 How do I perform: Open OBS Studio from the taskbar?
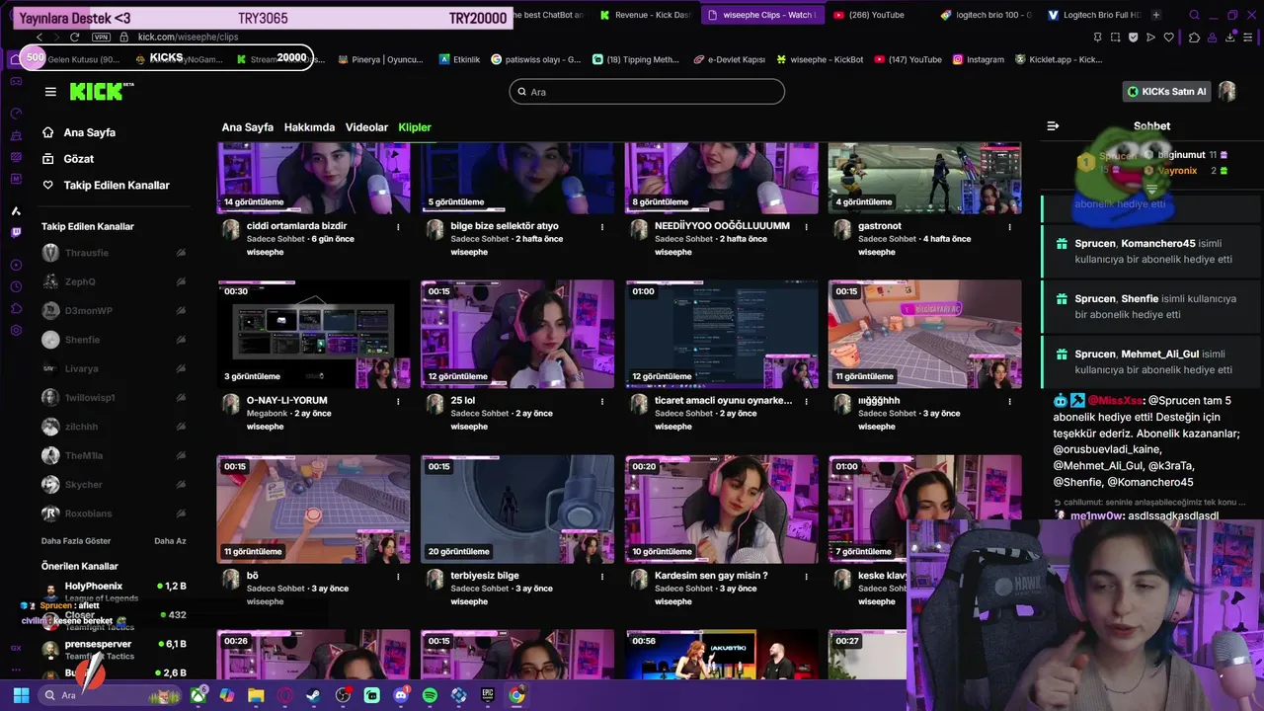(343, 695)
